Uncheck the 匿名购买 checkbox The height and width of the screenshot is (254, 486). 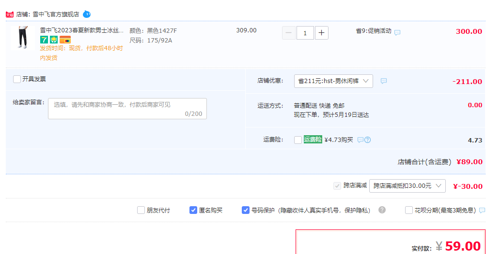tap(193, 211)
